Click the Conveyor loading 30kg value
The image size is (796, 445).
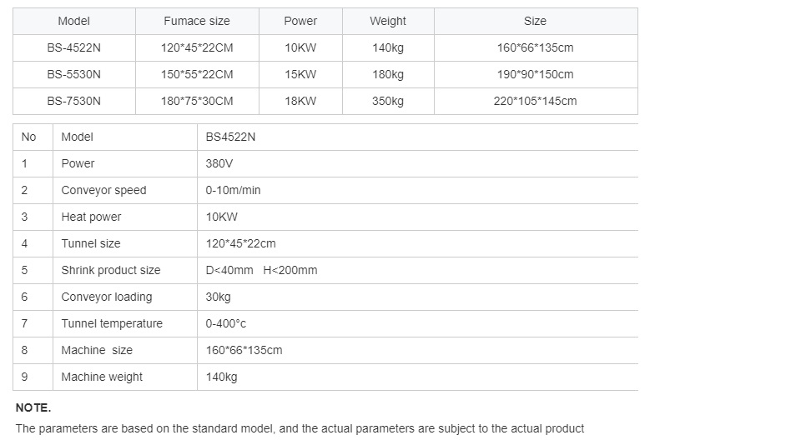tap(219, 297)
